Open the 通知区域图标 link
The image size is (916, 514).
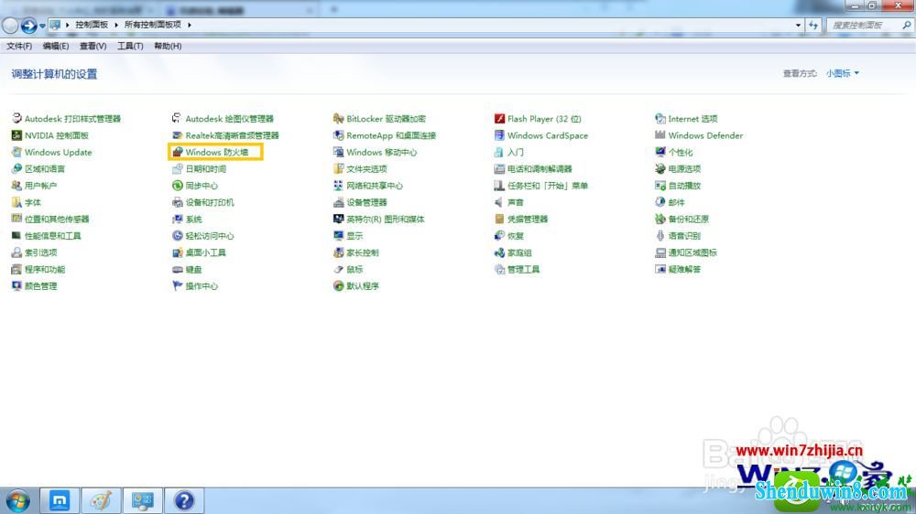[x=692, y=252]
